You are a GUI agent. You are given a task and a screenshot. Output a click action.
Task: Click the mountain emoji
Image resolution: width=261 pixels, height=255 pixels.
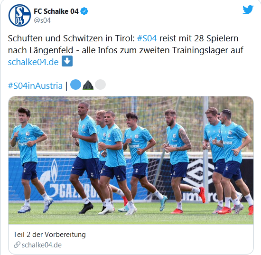(x=88, y=85)
